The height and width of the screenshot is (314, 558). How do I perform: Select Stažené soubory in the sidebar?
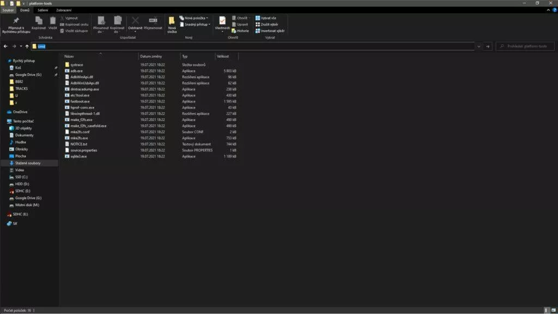[x=27, y=163]
